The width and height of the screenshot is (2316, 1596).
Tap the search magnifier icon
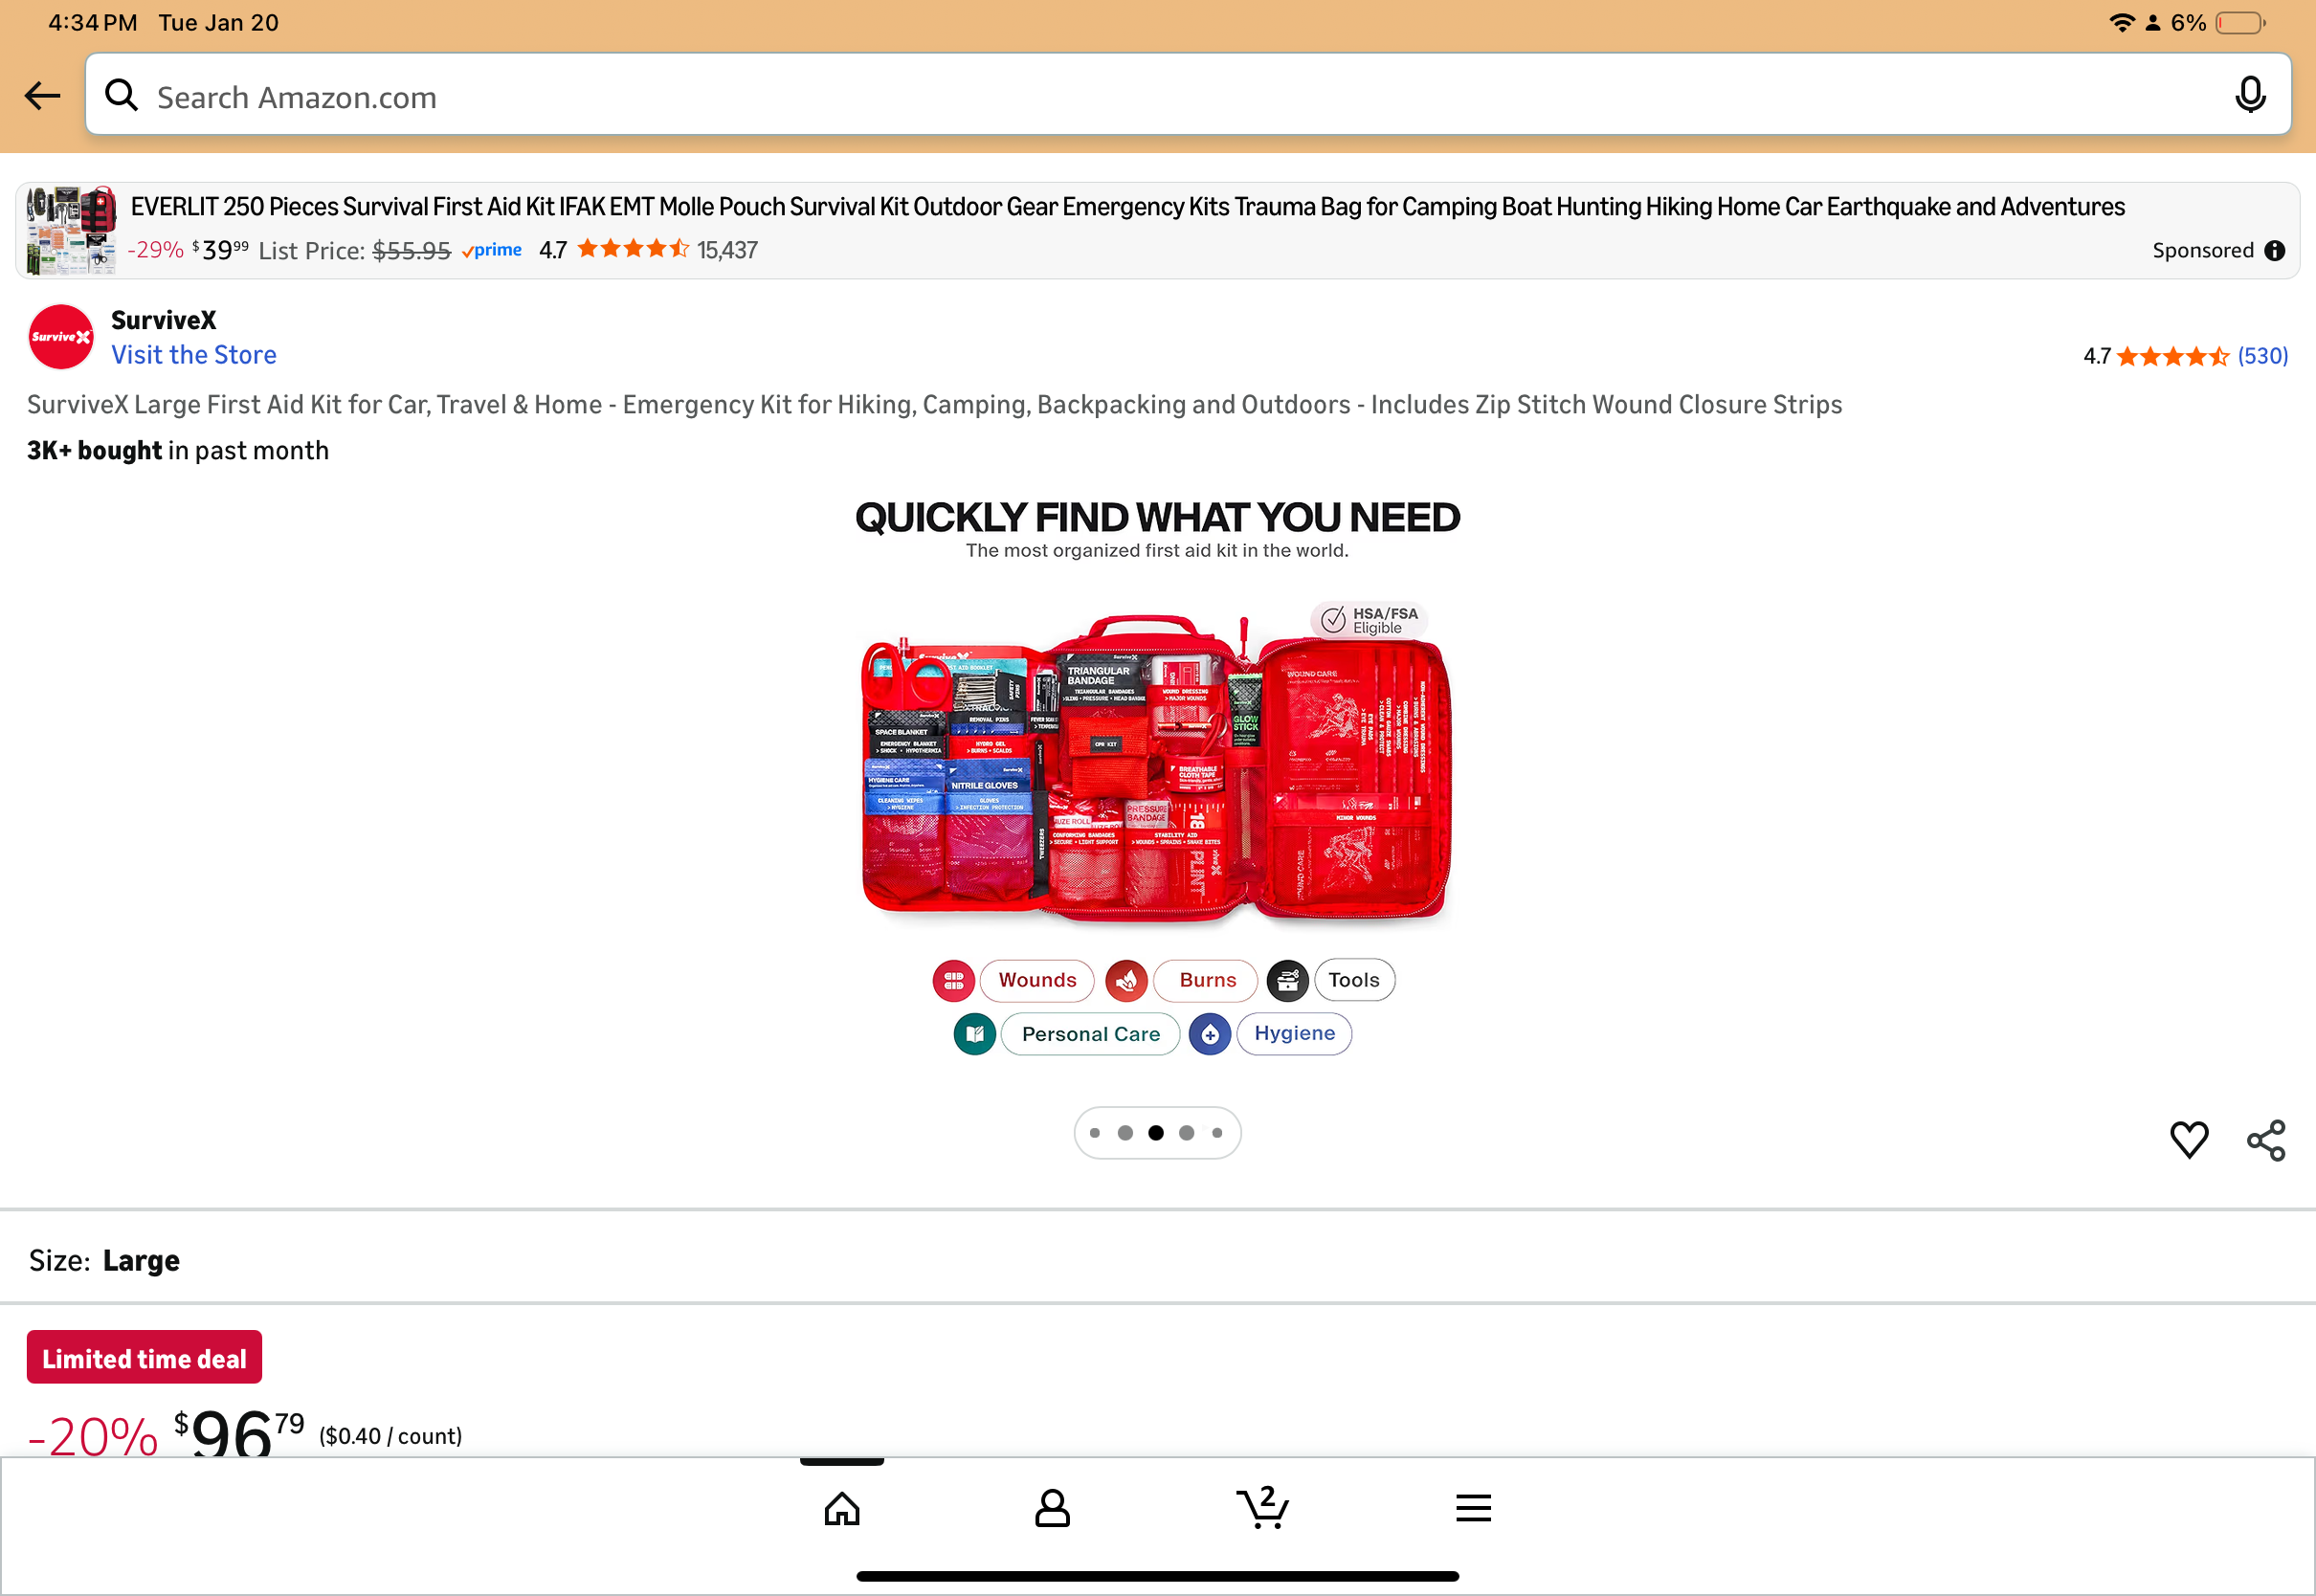click(122, 95)
